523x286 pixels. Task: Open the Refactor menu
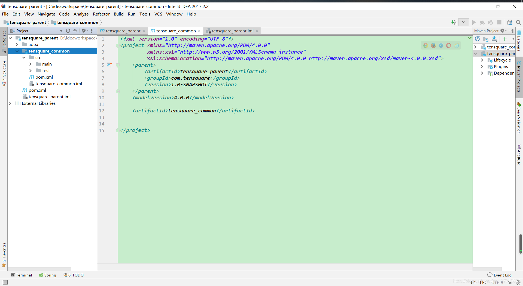click(101, 14)
